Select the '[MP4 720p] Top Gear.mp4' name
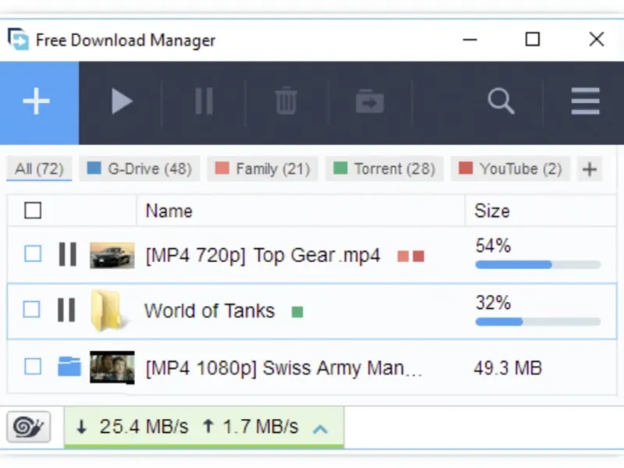Screen dimensions: 624x468 [x=263, y=256]
